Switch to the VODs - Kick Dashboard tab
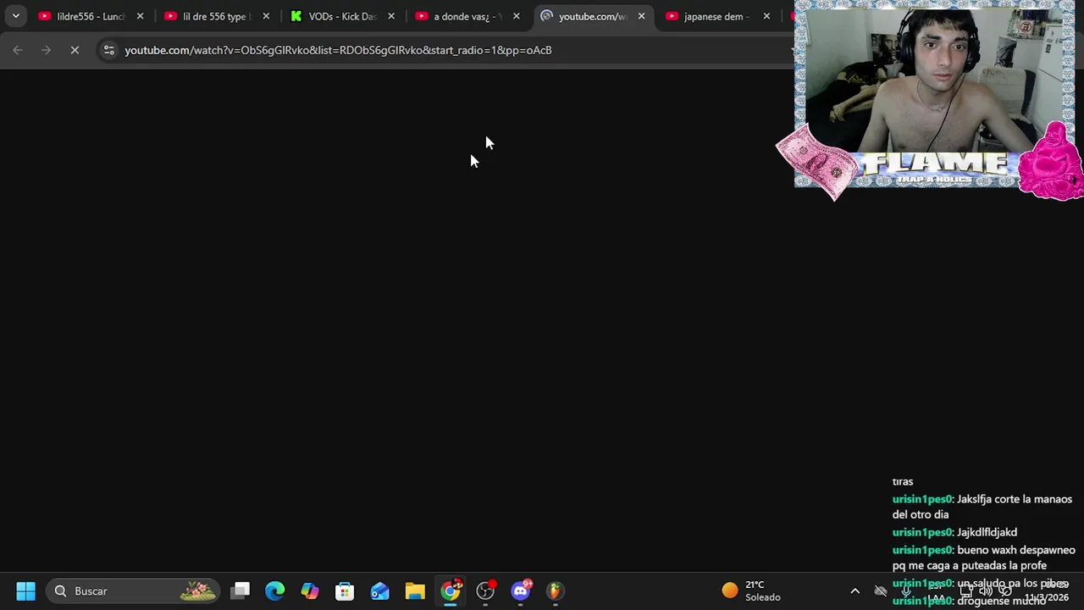The image size is (1084, 610). pyautogui.click(x=341, y=16)
